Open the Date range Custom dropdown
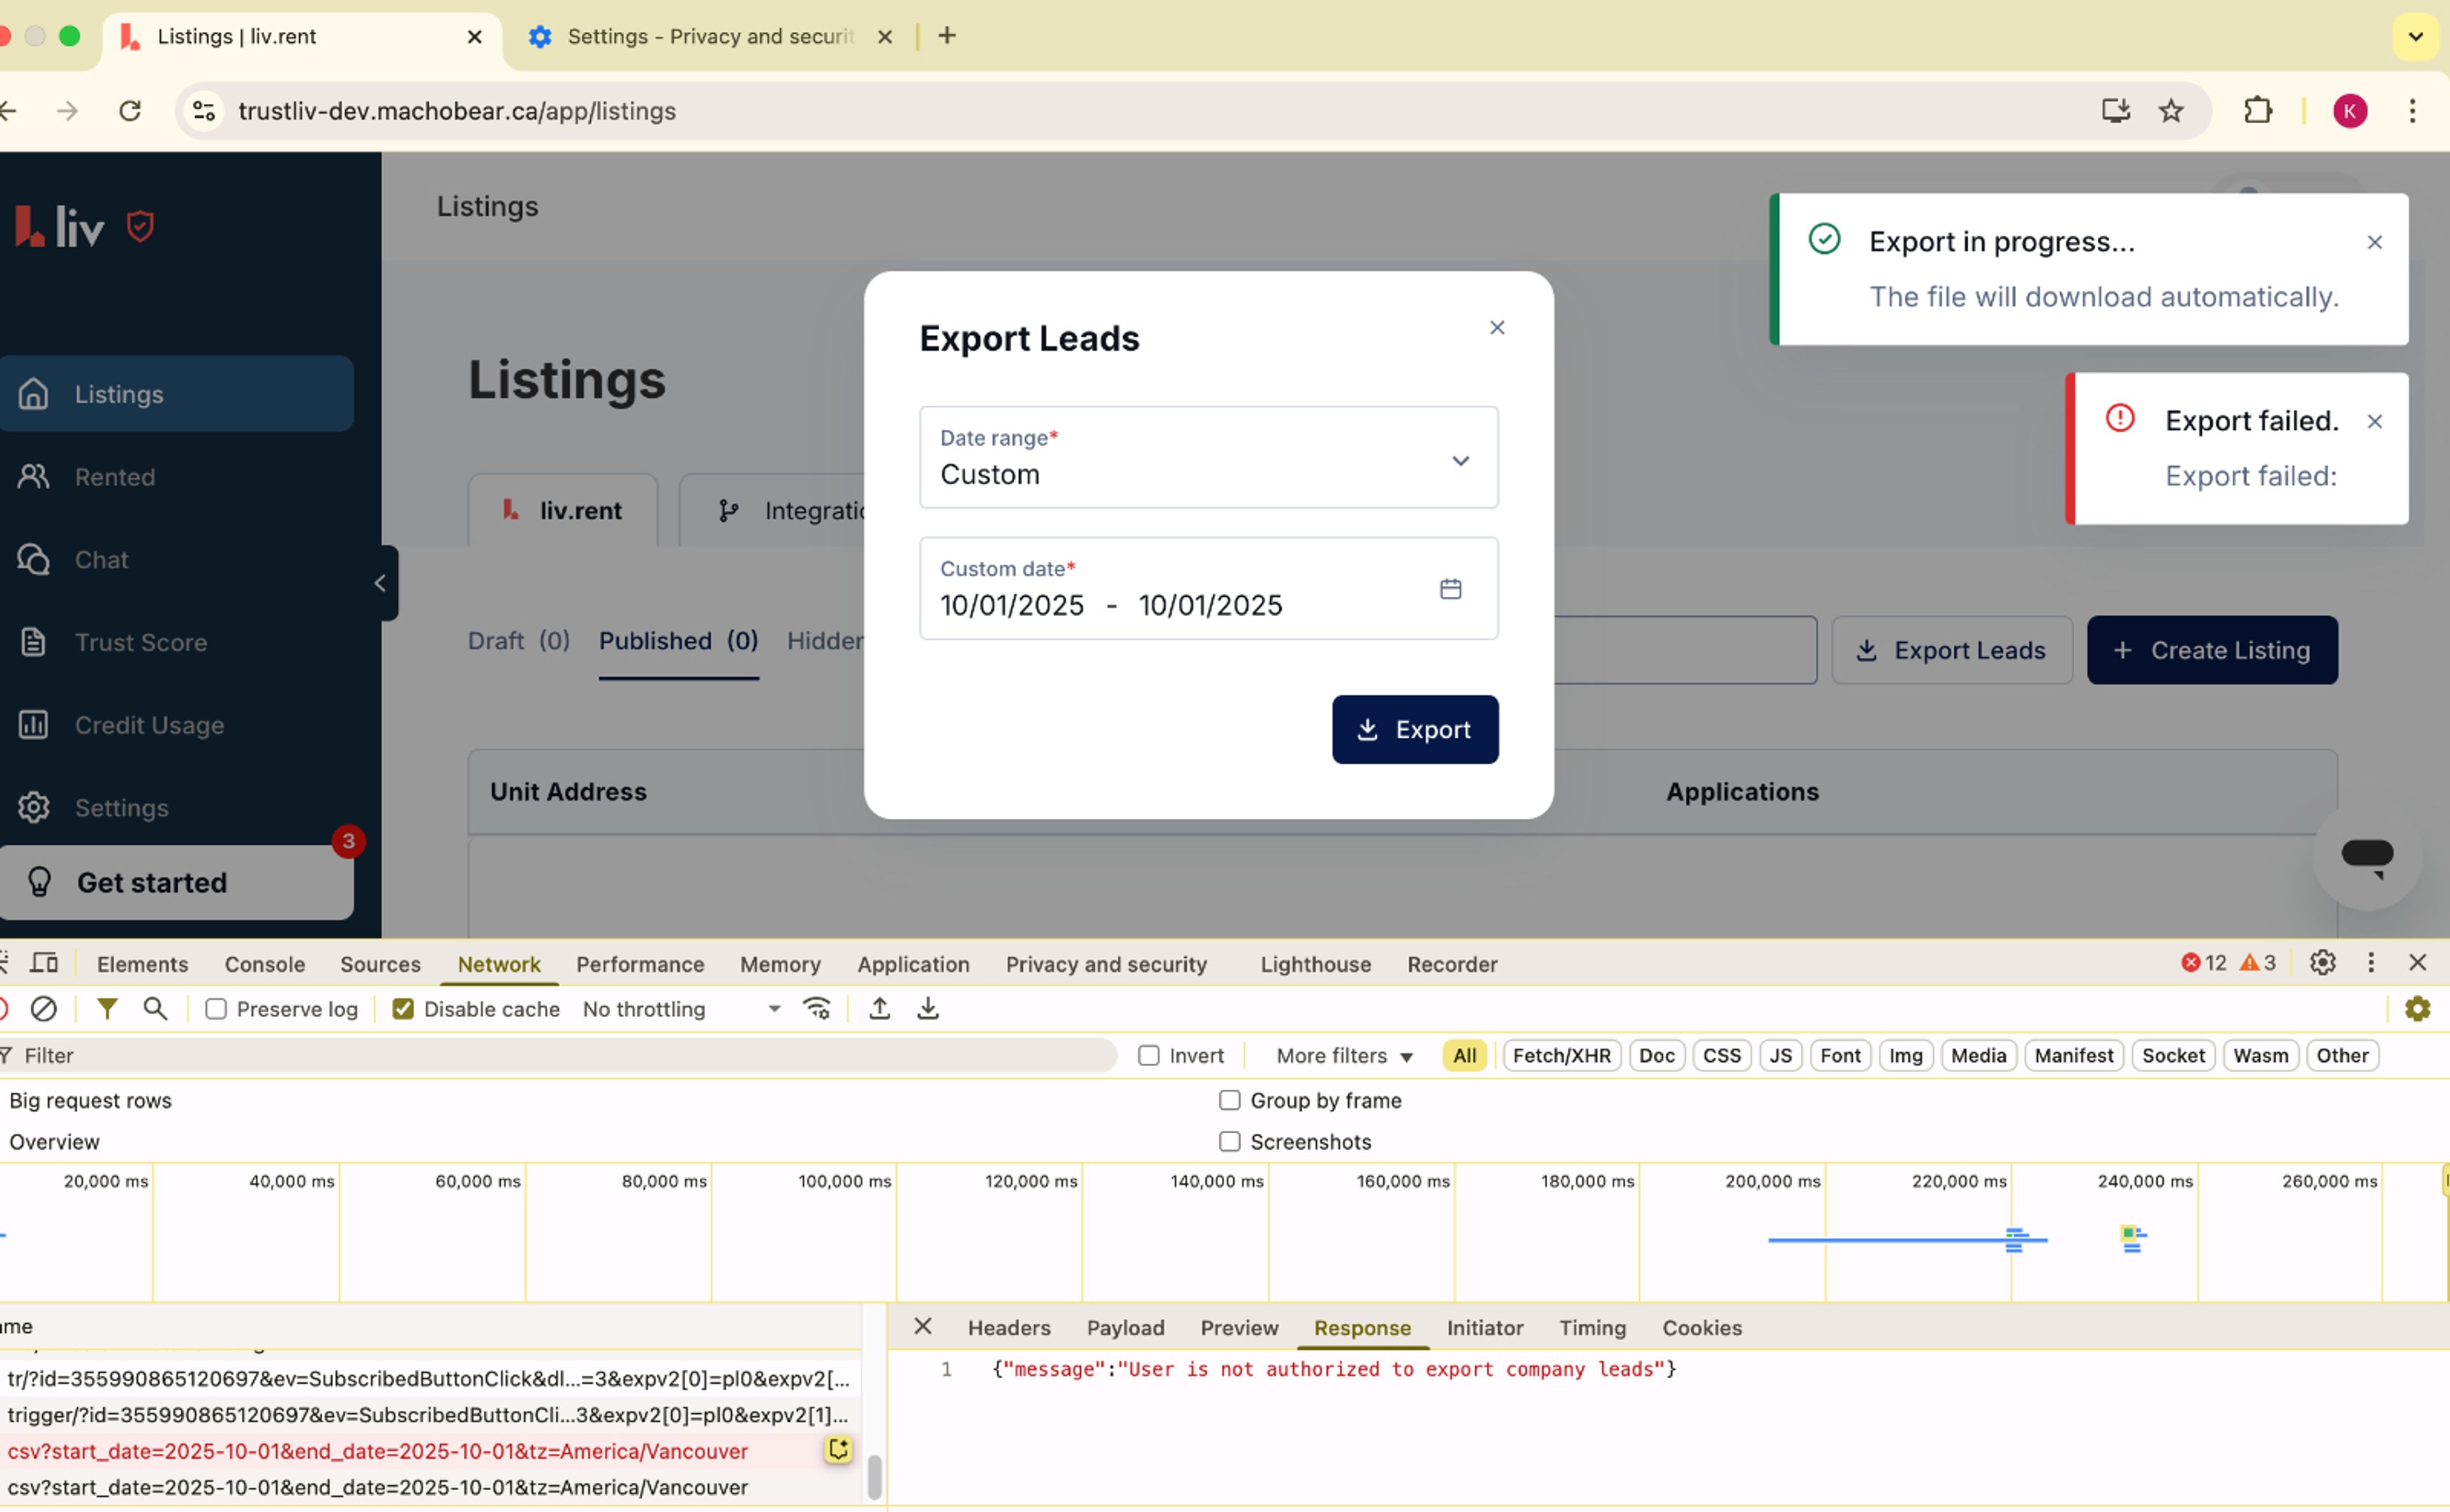 (1208, 458)
